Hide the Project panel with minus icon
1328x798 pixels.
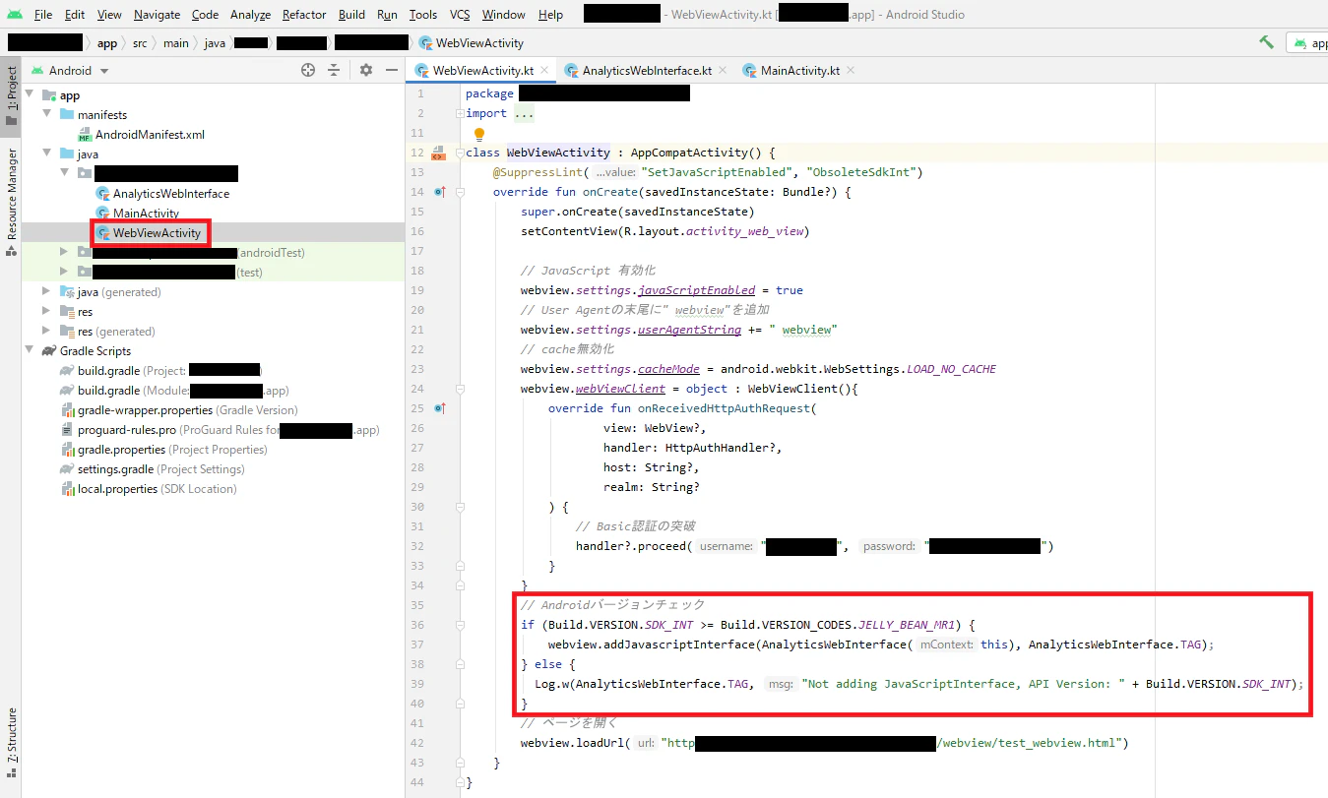[x=391, y=70]
